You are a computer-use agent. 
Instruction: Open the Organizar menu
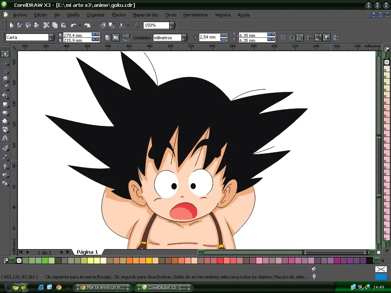pos(96,15)
